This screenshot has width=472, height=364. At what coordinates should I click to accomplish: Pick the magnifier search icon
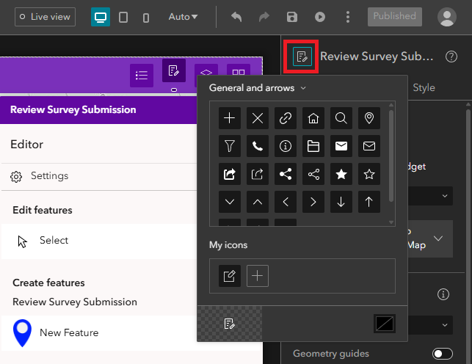click(341, 118)
